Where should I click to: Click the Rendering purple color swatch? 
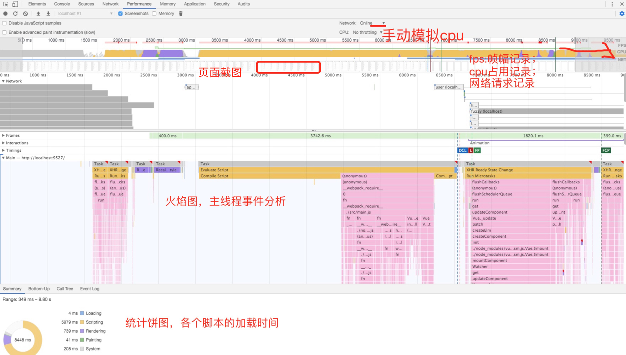point(82,331)
